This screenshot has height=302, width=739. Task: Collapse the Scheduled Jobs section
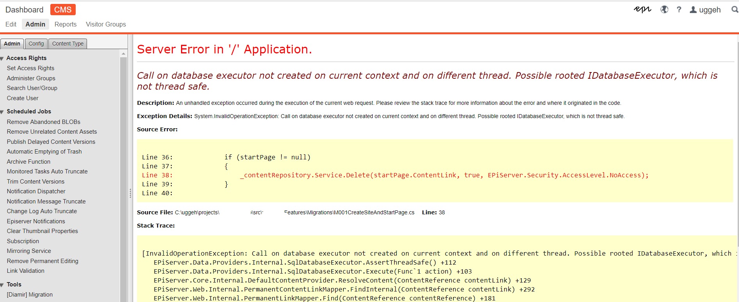tap(2, 112)
